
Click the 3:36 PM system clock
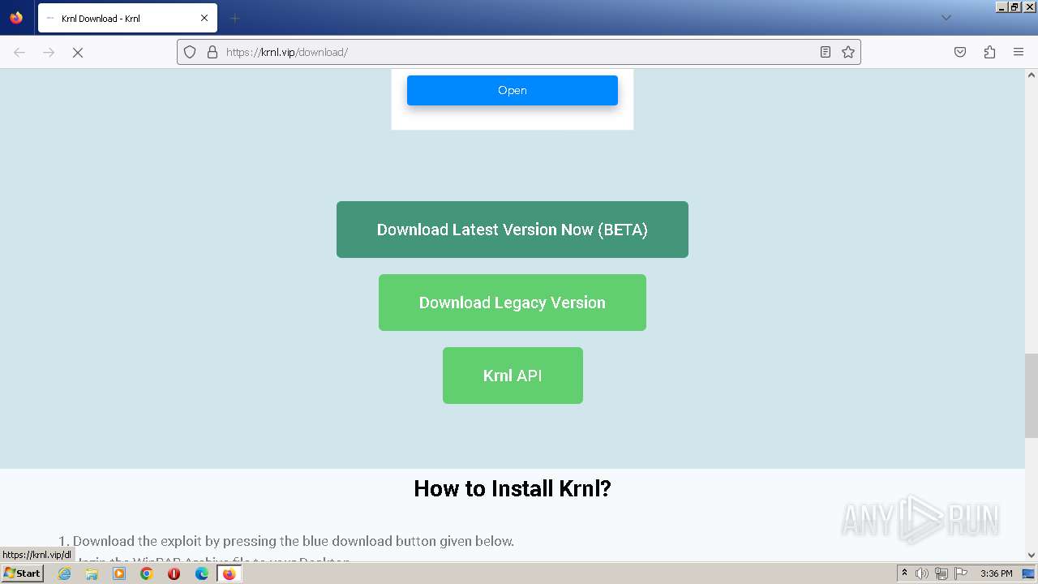pos(996,573)
